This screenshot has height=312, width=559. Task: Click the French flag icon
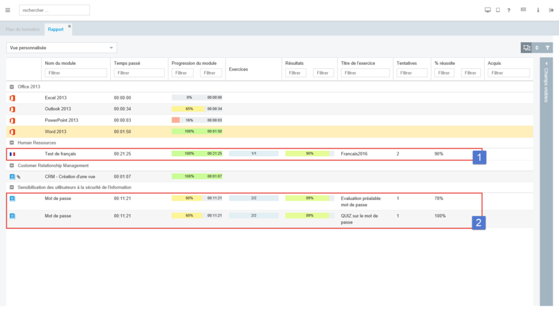12,153
